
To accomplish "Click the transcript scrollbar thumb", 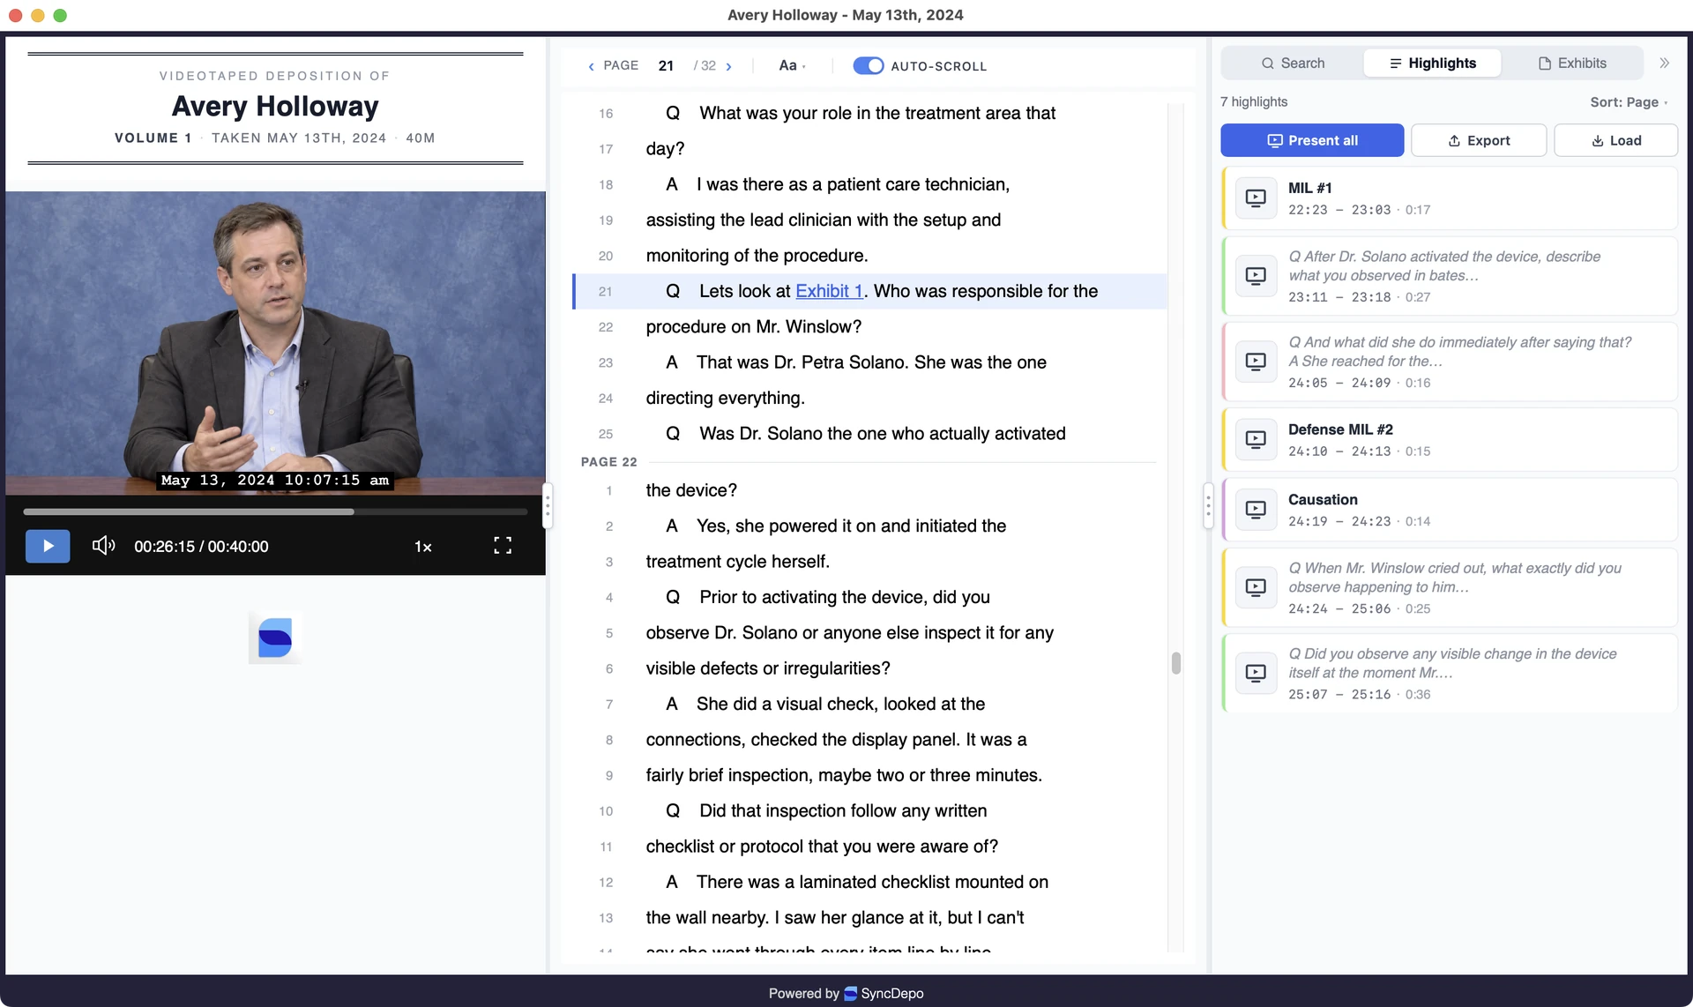I will [1175, 663].
